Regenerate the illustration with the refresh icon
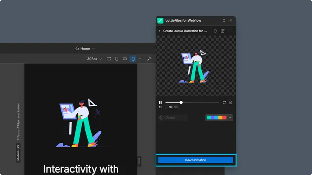 click(215, 31)
